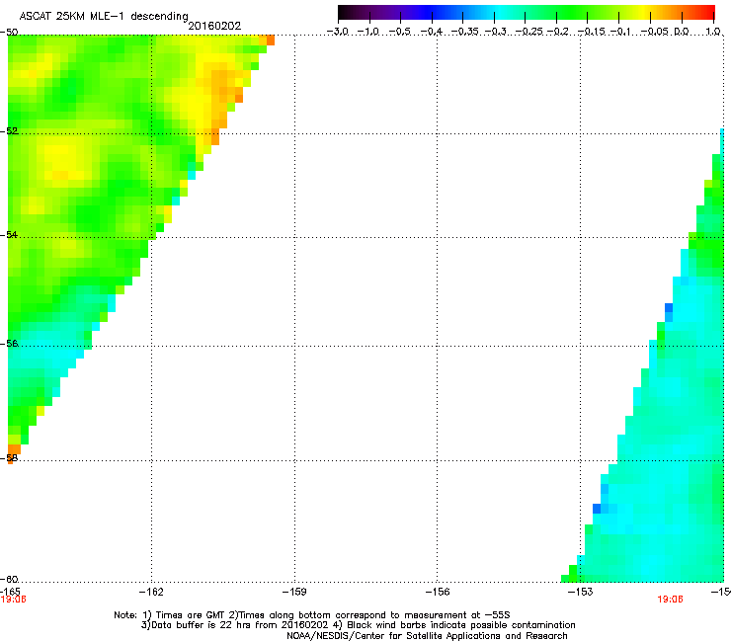Click the NOAA/NESDIS credit line
The width and height of the screenshot is (731, 642).
[x=427, y=635]
